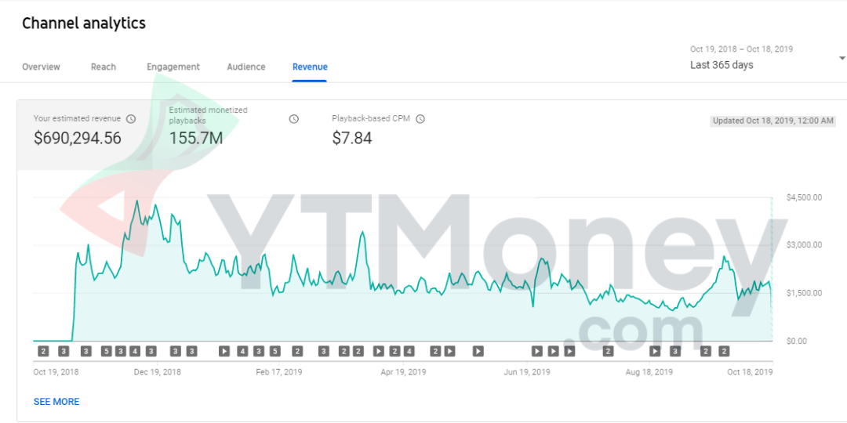Open the Last 365 days date range dropdown
Image resolution: width=847 pixels, height=423 pixels.
pos(767,58)
